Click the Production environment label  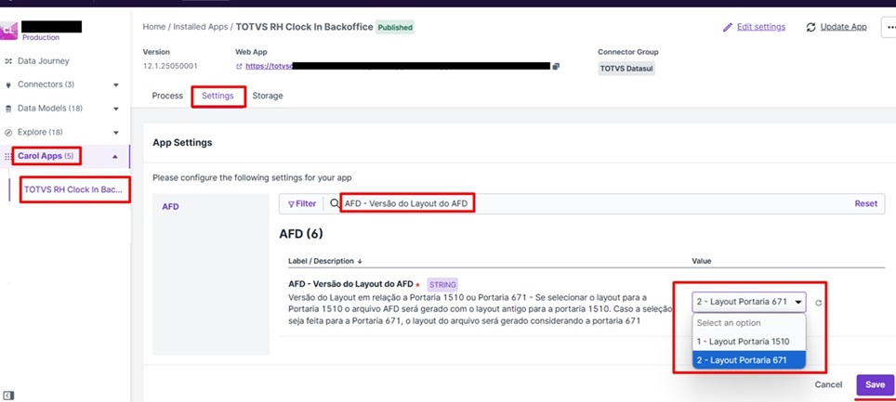point(41,37)
